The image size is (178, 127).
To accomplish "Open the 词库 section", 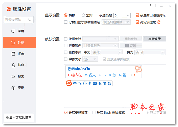I will (19, 54).
